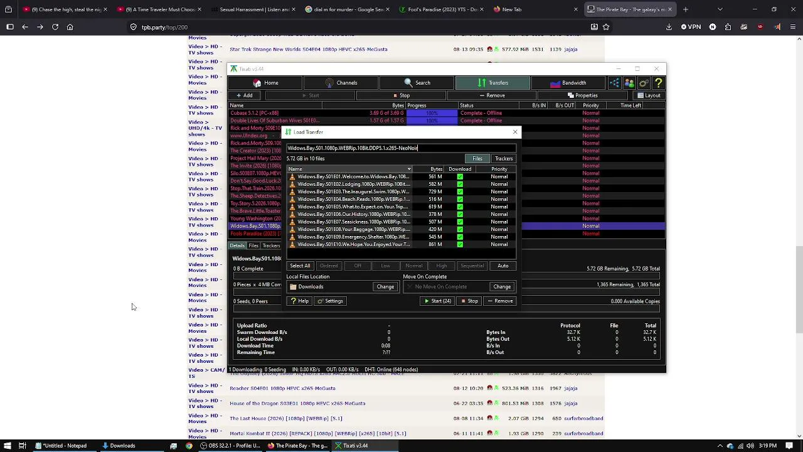This screenshot has width=803, height=452.
Task: Open the Tixati Home view
Action: click(x=265, y=83)
